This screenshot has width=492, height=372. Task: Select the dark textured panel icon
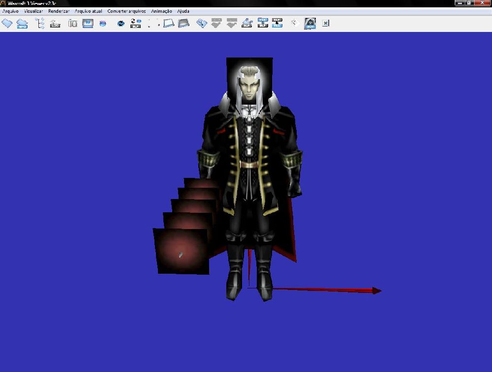pyautogui.click(x=184, y=23)
